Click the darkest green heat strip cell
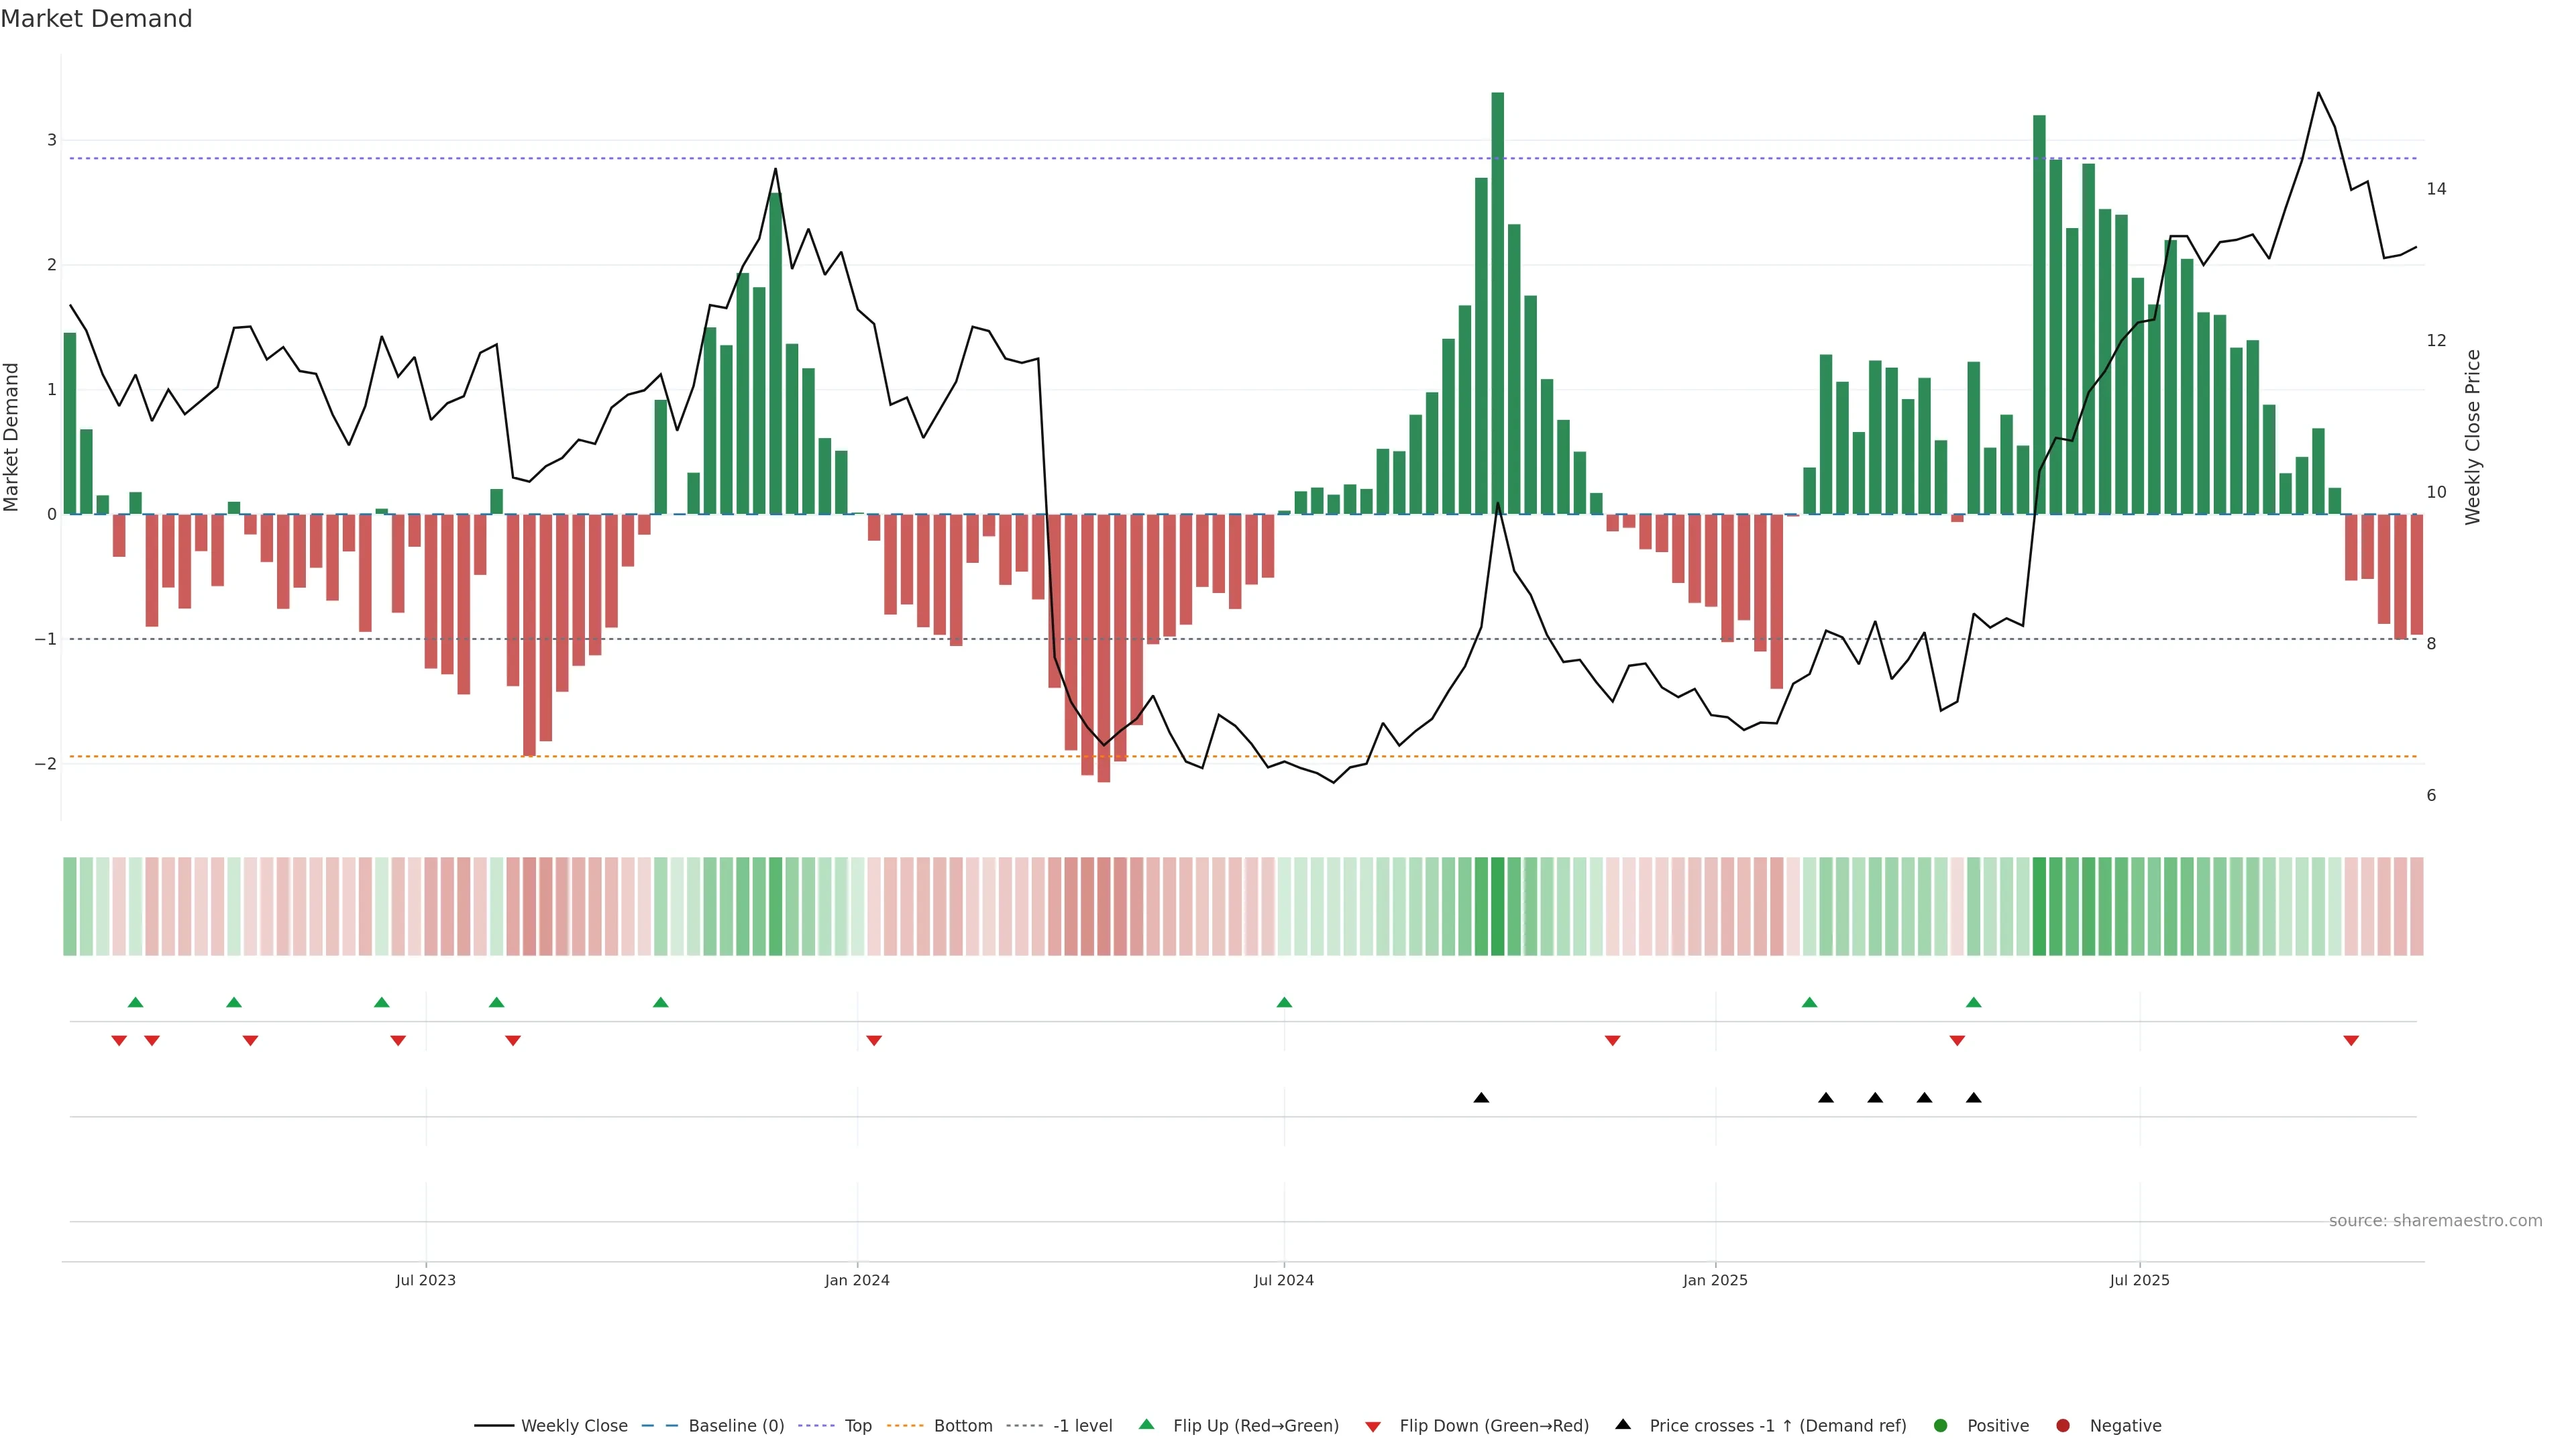This screenshot has width=2576, height=1449. (1498, 906)
